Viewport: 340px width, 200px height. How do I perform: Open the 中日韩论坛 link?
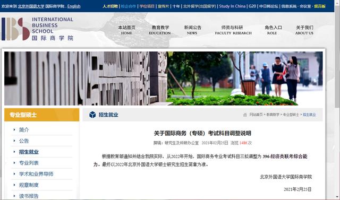pos(268,6)
